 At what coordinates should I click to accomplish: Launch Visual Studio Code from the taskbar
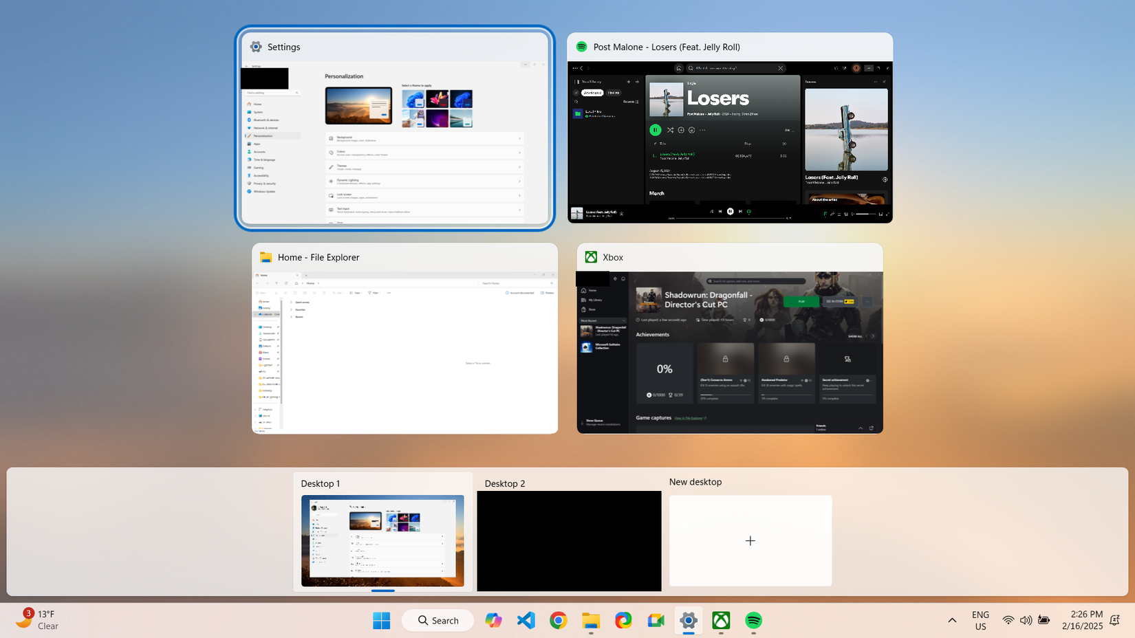click(526, 621)
